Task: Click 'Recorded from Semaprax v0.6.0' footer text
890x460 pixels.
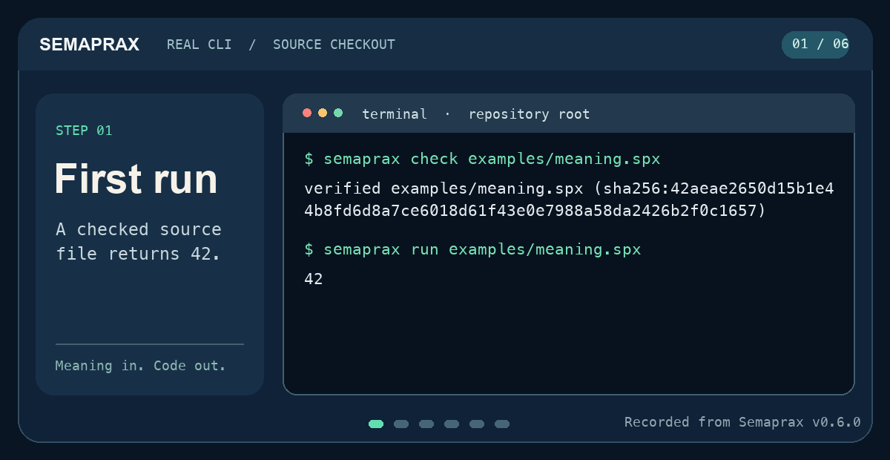Action: [742, 422]
